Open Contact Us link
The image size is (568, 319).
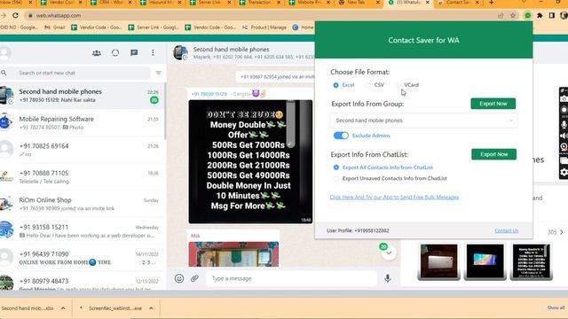coord(507,230)
